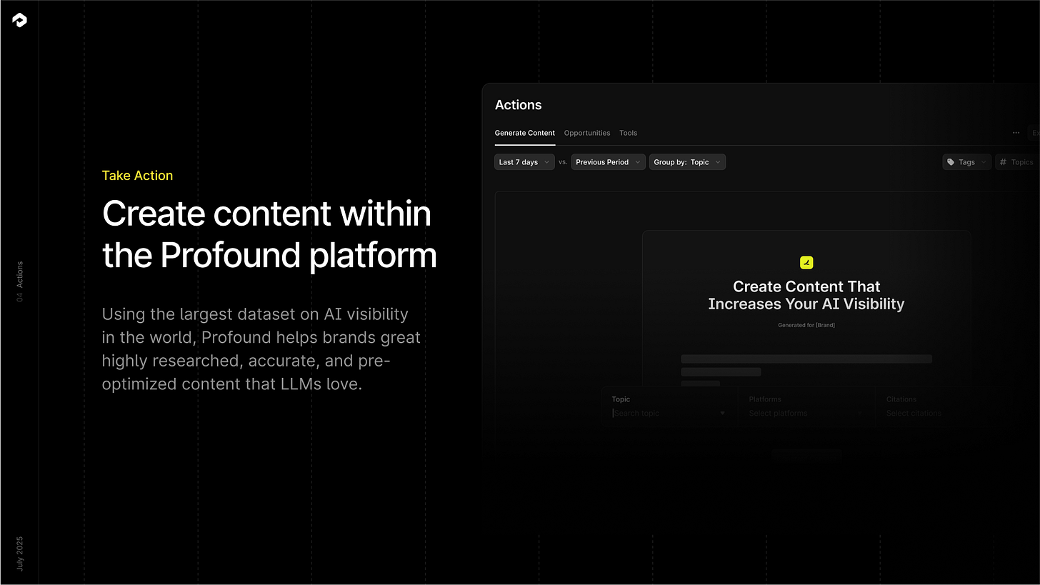Image resolution: width=1040 pixels, height=585 pixels.
Task: Click the 'Take Action' yellow label
Action: pos(137,176)
